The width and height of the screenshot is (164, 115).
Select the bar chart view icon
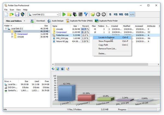(x=57, y=69)
